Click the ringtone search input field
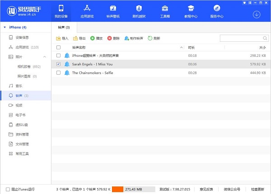The width and height of the screenshot is (271, 194). pos(241,38)
